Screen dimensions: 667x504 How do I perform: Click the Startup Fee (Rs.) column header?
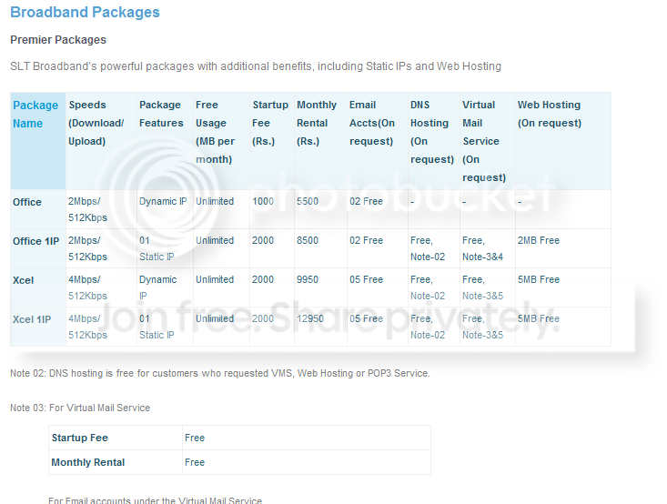[270, 123]
